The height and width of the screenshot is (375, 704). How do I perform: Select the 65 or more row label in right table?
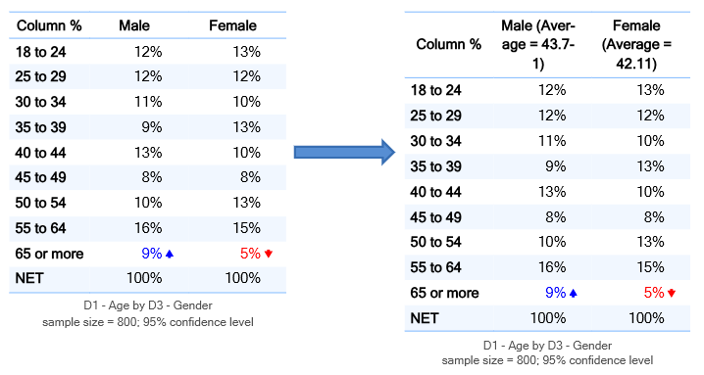[x=444, y=293]
